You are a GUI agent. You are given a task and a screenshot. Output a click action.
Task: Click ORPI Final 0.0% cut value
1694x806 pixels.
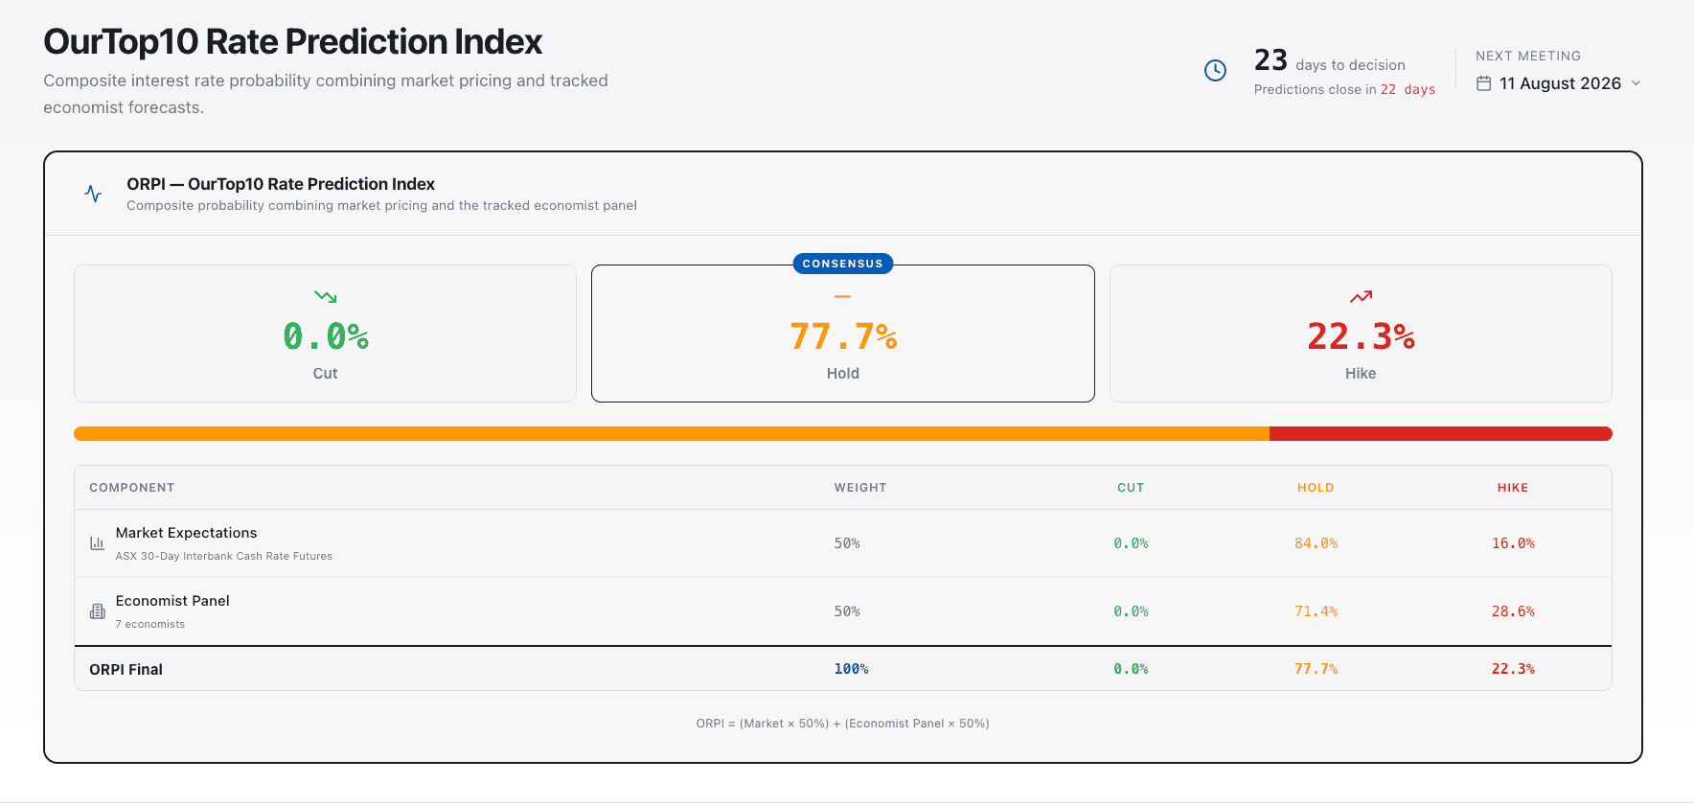tap(1131, 669)
